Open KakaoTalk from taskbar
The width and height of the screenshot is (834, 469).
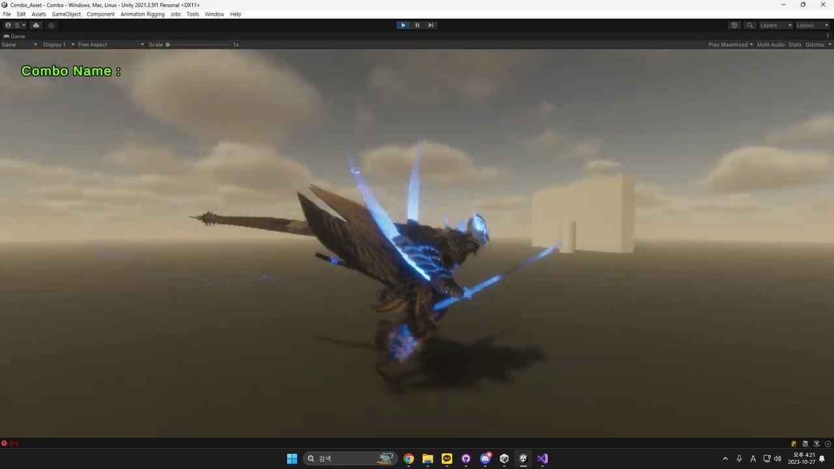(447, 459)
